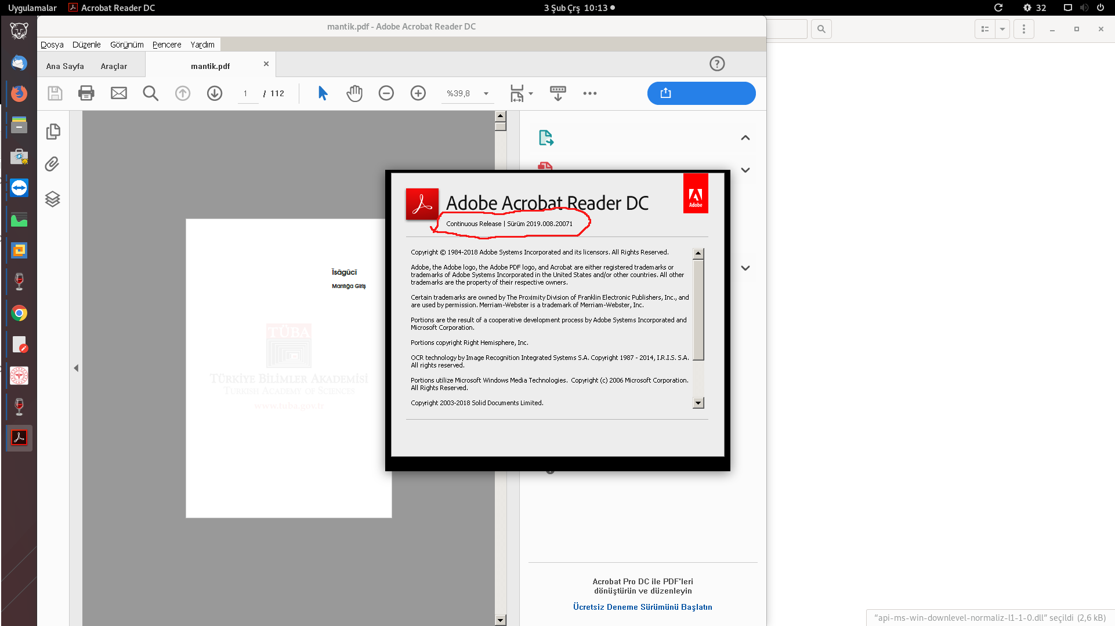Open the file manager search icon
This screenshot has width=1115, height=626.
pos(821,29)
